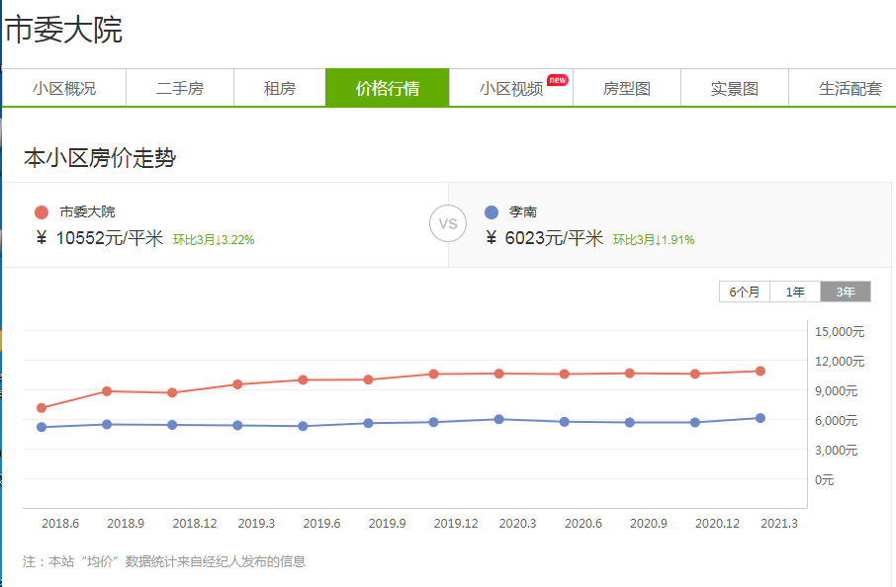The width and height of the screenshot is (896, 587).
Task: Select the 价格行情 tab
Action: [388, 88]
